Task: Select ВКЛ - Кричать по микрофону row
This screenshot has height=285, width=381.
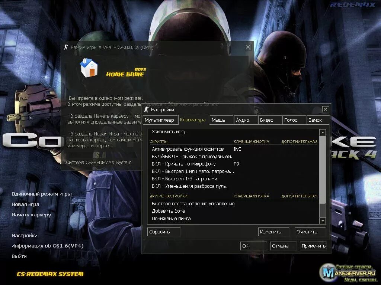Action: coord(234,164)
